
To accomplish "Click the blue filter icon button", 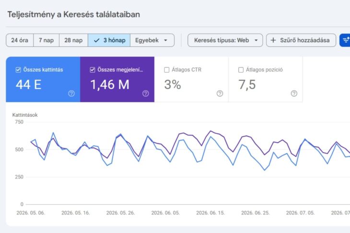I will point(345,40).
